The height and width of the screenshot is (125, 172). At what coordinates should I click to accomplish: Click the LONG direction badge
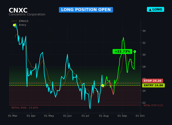pyautogui.click(x=155, y=10)
